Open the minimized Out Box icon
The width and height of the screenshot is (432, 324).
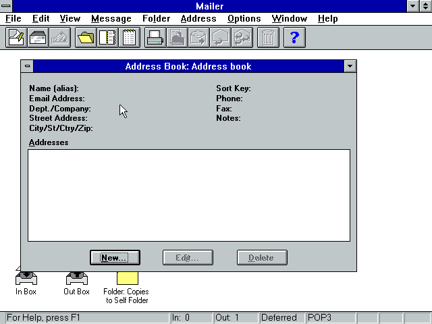coord(76,283)
